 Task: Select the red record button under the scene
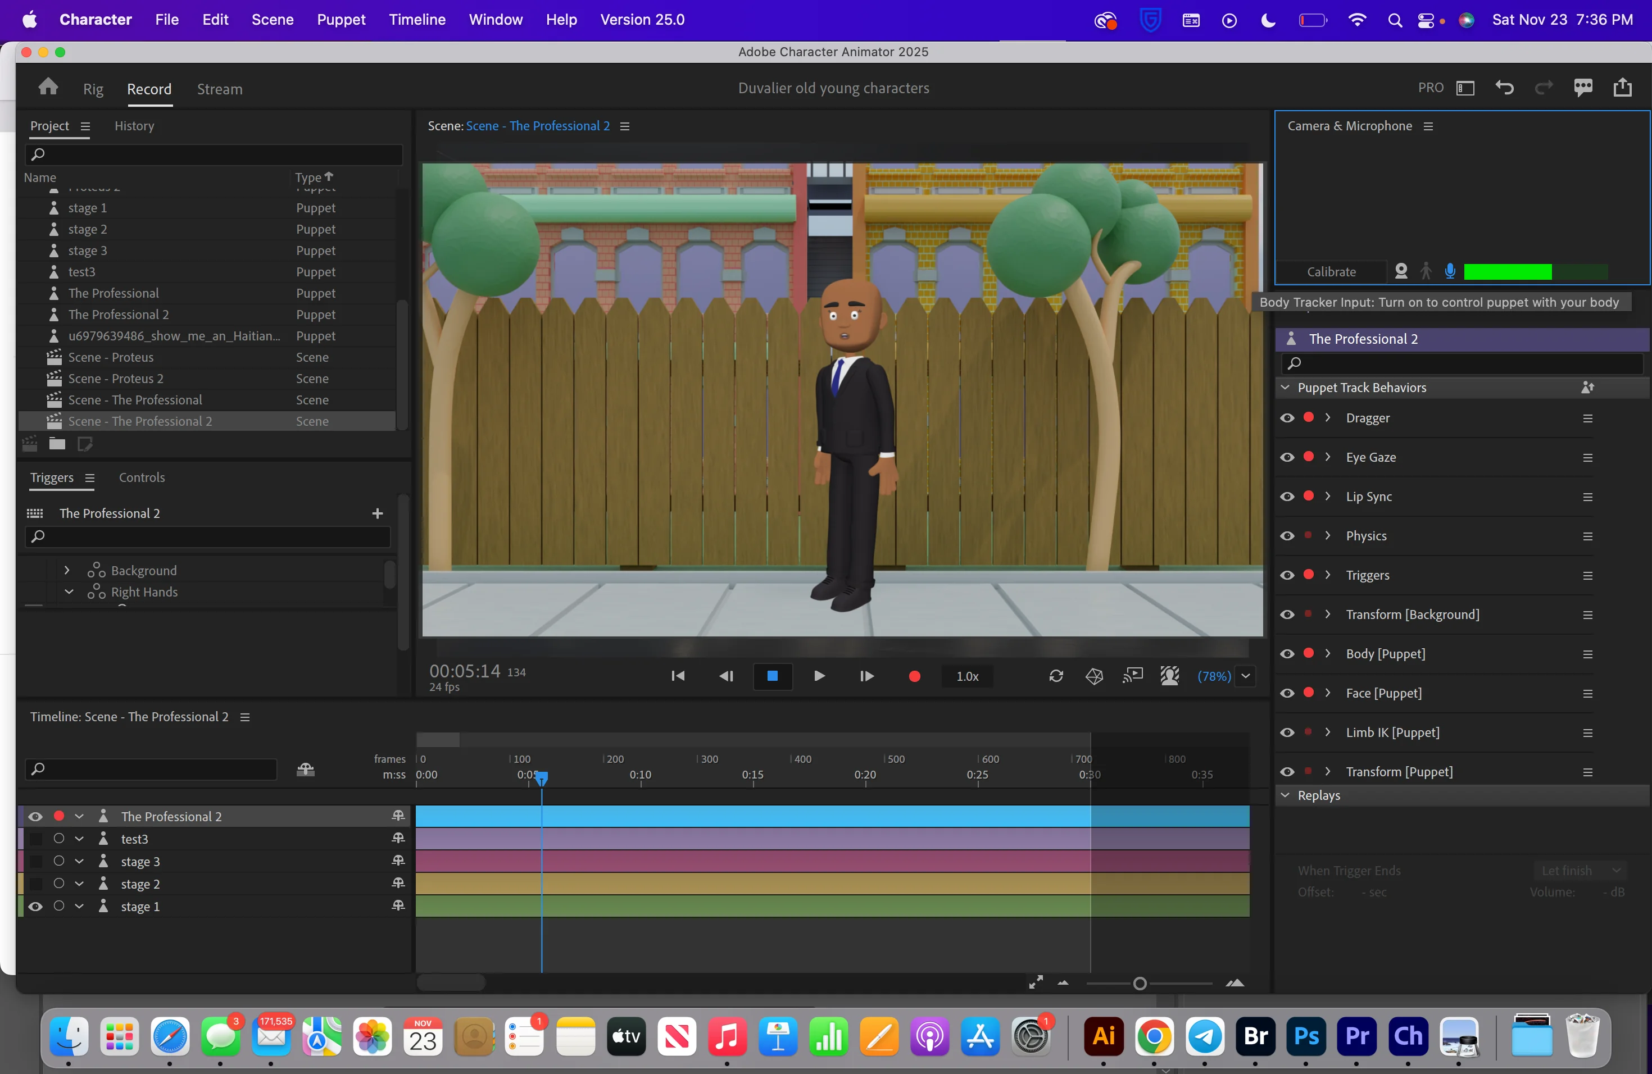pos(914,676)
